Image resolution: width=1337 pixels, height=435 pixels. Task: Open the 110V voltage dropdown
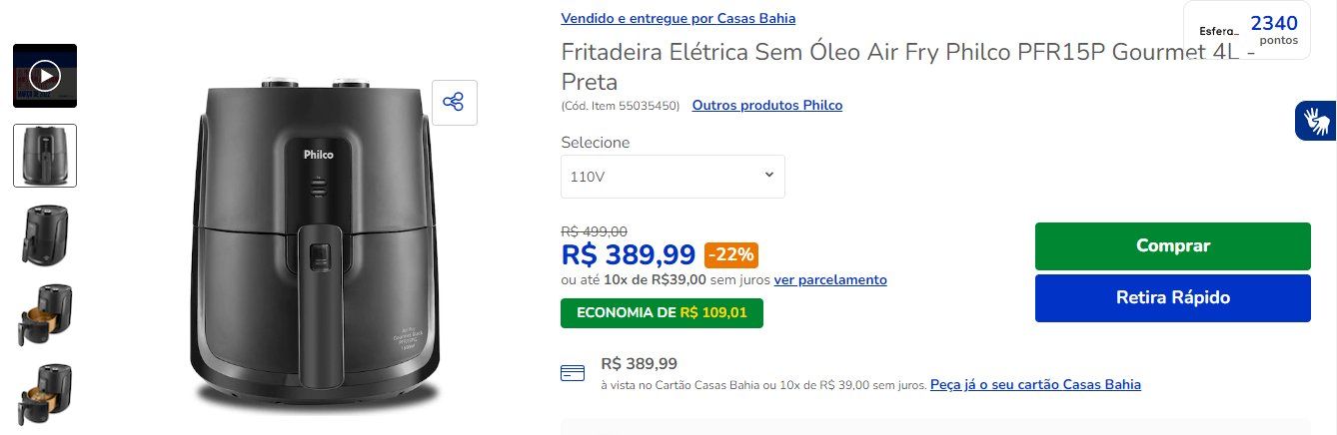[672, 177]
